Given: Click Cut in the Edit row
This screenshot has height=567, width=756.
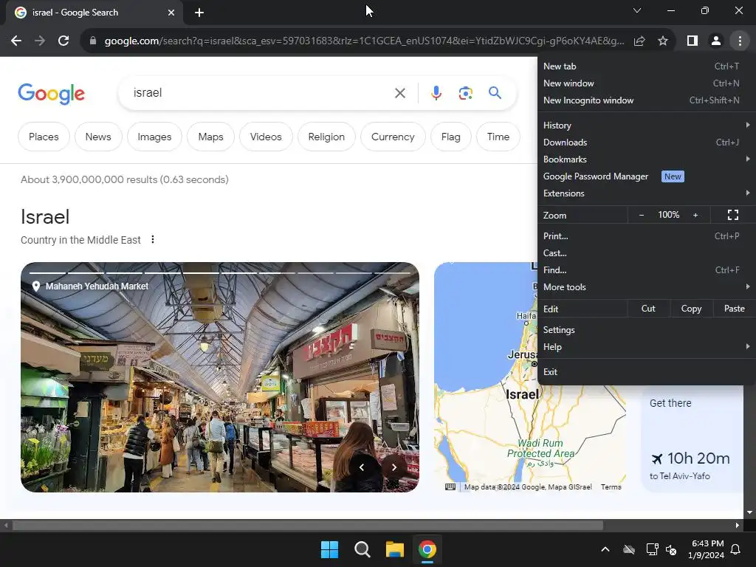Looking at the screenshot, I should click(648, 309).
